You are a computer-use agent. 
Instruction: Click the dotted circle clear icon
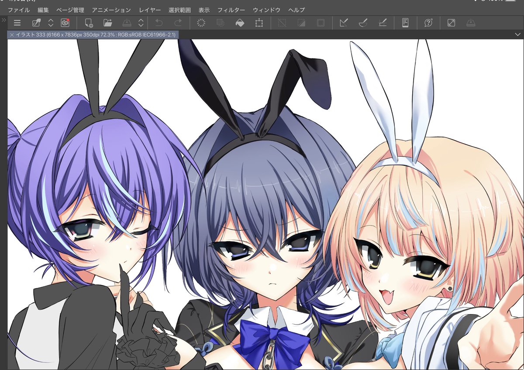[201, 23]
